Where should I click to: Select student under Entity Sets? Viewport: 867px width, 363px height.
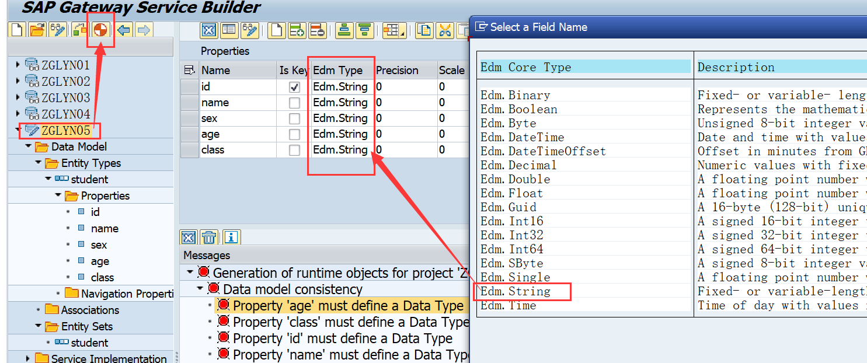pyautogui.click(x=89, y=343)
